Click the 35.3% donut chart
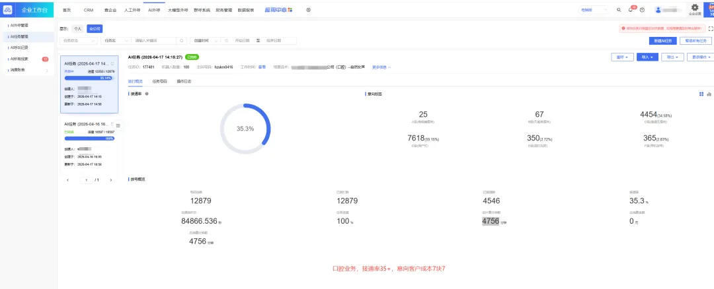This screenshot has width=714, height=289. pyautogui.click(x=245, y=129)
